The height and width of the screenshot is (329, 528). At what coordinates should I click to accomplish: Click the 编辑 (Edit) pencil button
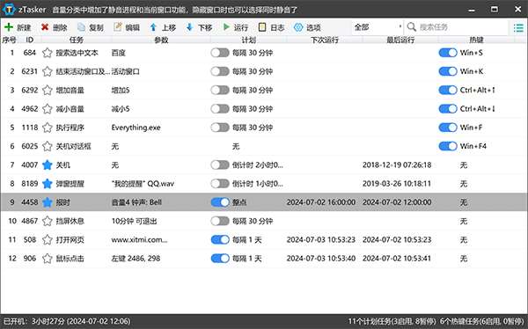[127, 27]
